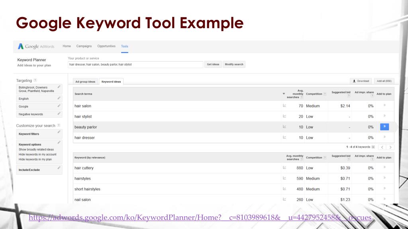Image resolution: width=408 pixels, height=229 pixels.
Task: Add short hairstyles to plan via its arrow icon
Action: click(x=384, y=188)
